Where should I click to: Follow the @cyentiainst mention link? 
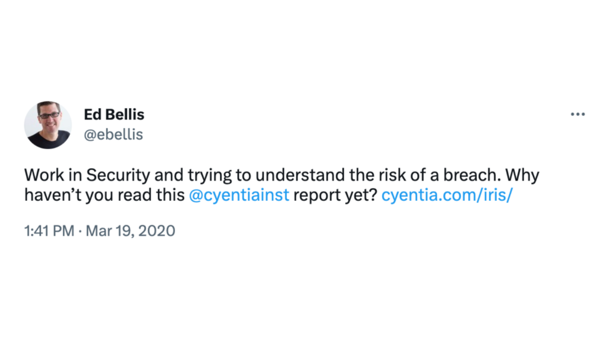coord(239,195)
